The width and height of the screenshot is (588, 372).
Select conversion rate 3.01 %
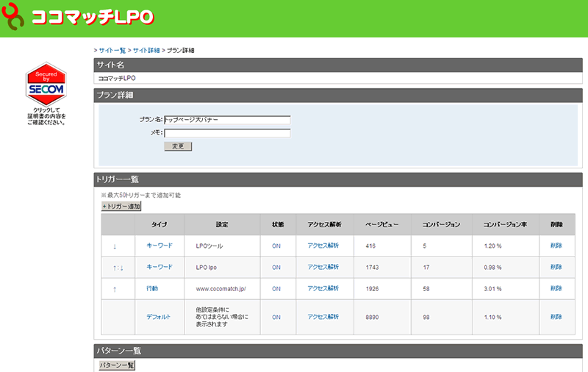point(492,289)
